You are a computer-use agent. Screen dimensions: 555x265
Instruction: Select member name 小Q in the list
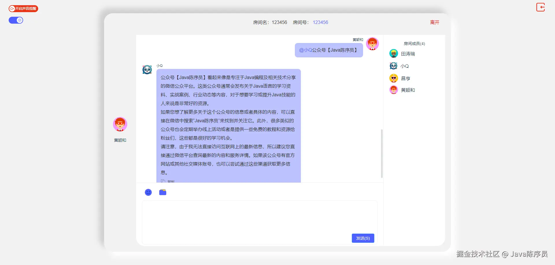click(405, 66)
